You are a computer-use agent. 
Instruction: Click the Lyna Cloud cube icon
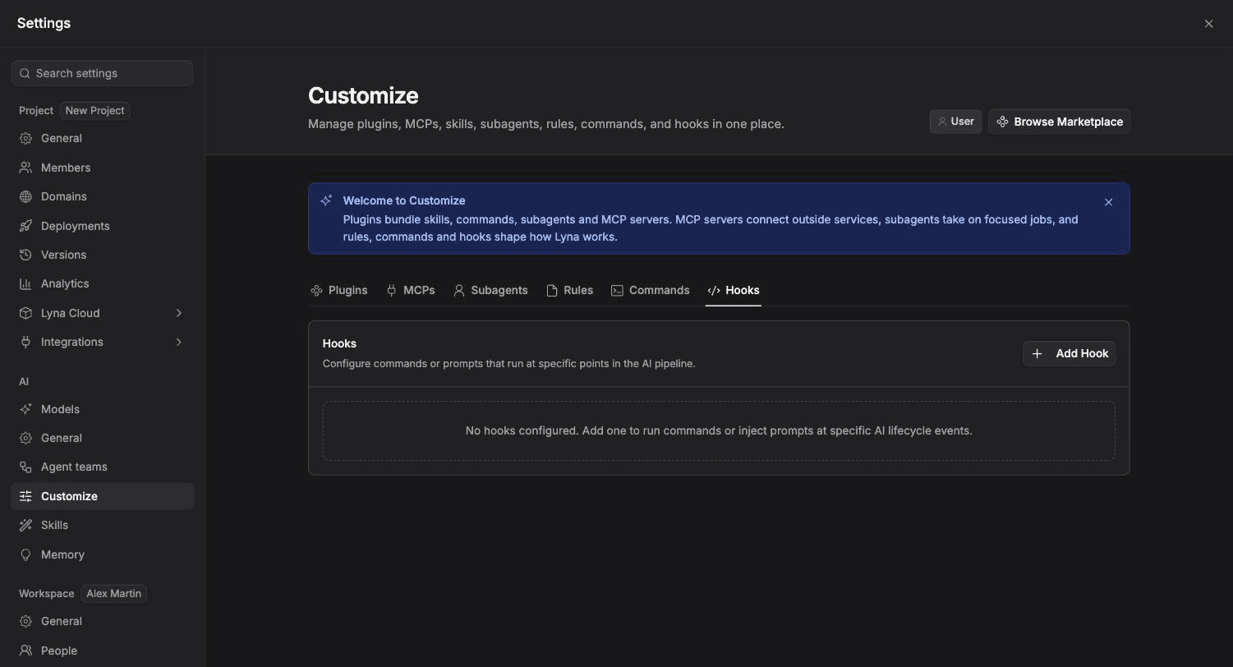25,313
